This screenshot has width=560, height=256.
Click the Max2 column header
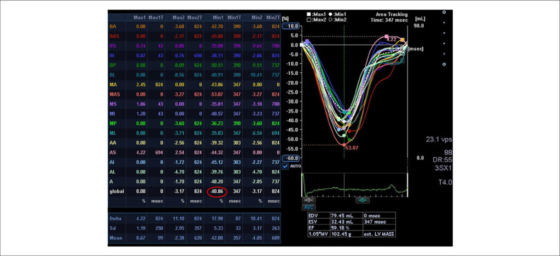(178, 17)
